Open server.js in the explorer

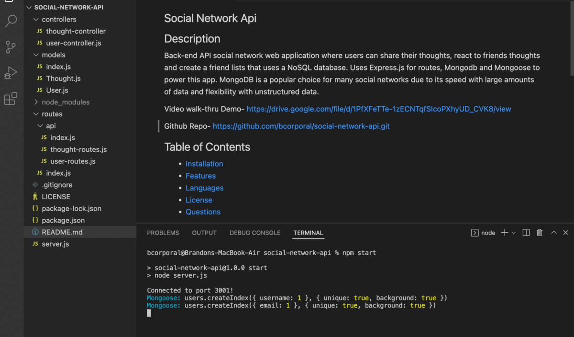55,244
